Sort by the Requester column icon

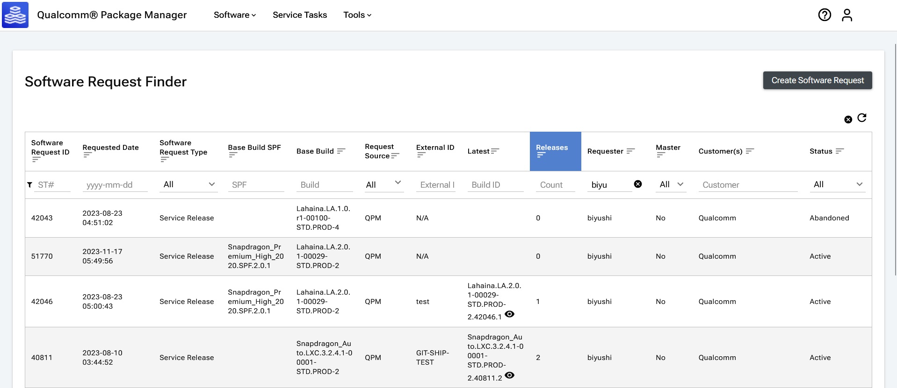630,151
